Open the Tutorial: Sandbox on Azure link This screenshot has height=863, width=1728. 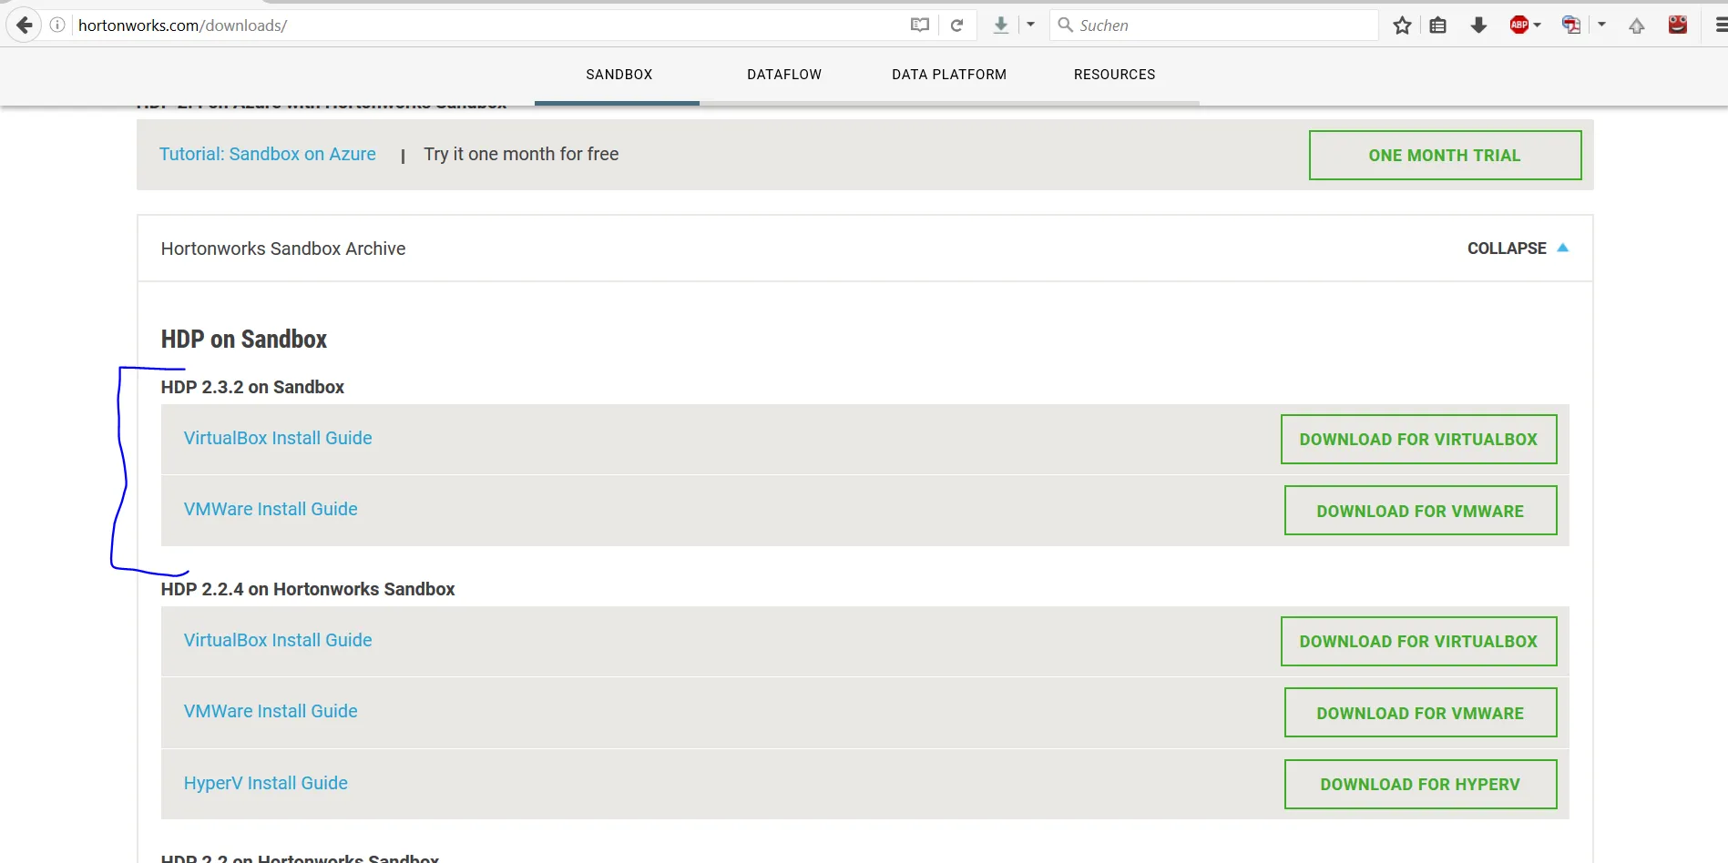pos(268,155)
